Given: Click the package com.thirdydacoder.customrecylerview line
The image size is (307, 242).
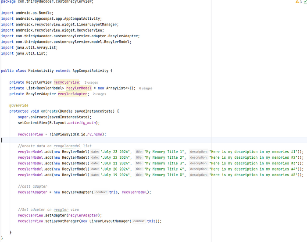Looking at the screenshot, I should [x=47, y=2].
